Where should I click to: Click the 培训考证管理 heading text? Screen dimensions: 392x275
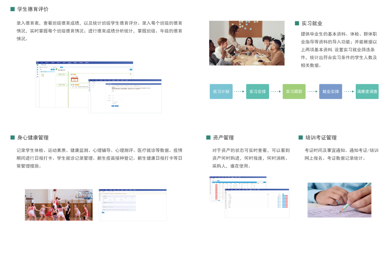[x=321, y=137]
